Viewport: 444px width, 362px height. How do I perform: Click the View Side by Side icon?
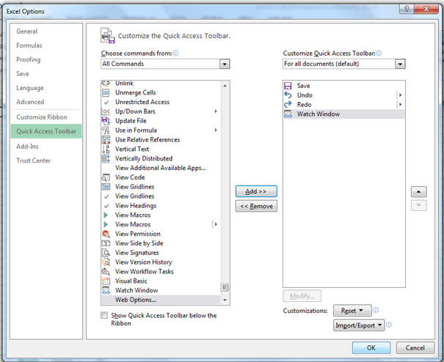106,243
